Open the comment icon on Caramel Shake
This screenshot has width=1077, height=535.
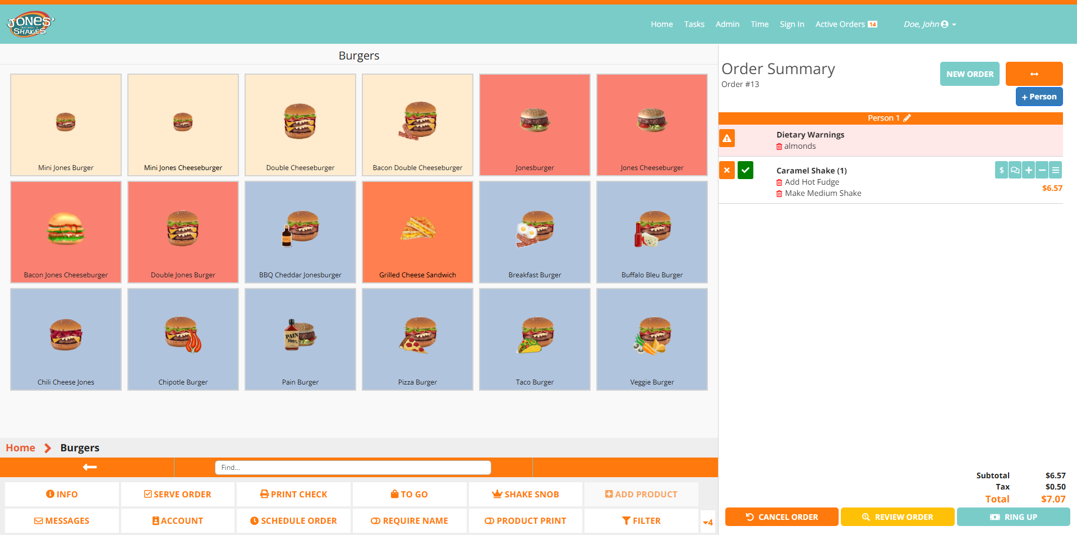[x=1015, y=170]
